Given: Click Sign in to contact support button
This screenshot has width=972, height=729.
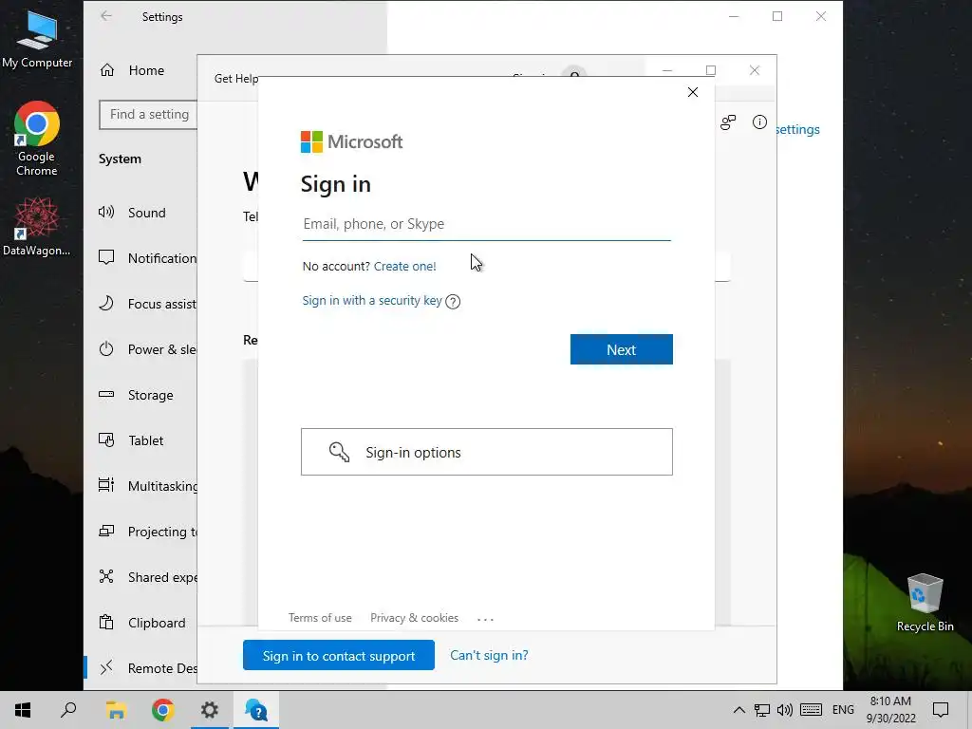Looking at the screenshot, I should pos(339,655).
